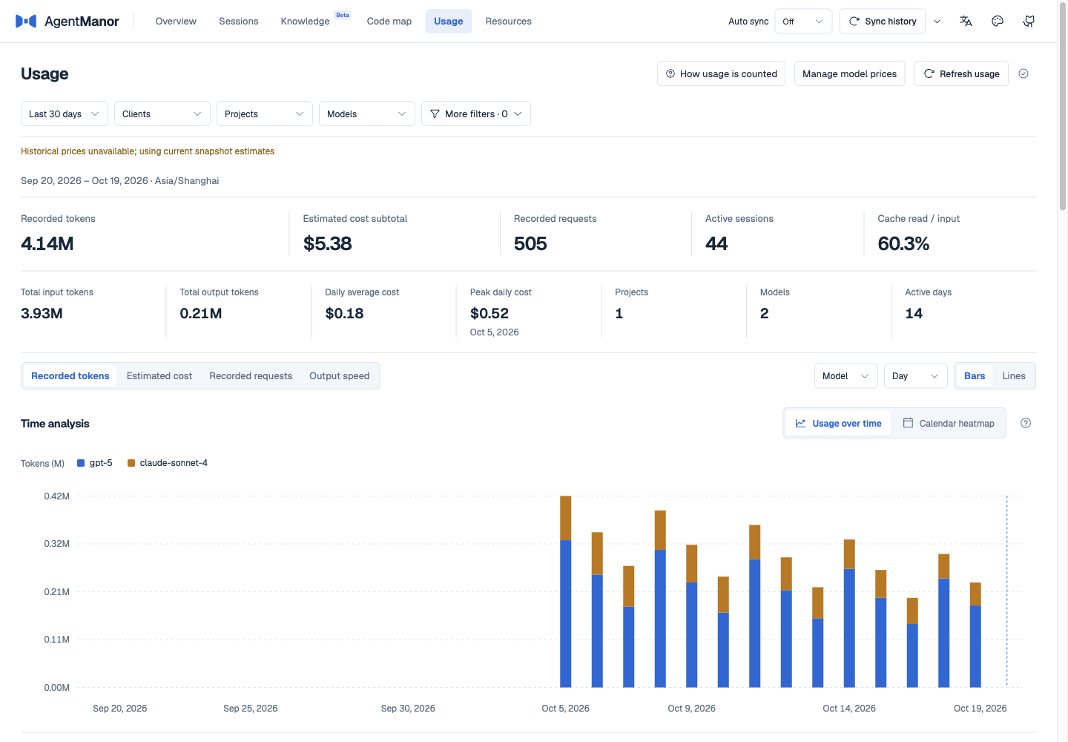Open the Projects filter dropdown
Screen dimensions: 1068x742
(x=265, y=114)
